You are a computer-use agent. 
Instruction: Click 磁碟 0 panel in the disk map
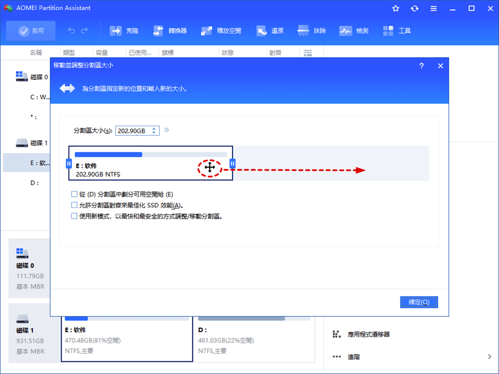[29, 268]
